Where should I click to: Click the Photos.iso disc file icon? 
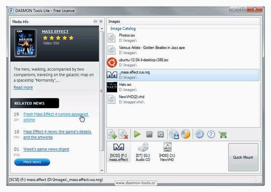point(112,38)
